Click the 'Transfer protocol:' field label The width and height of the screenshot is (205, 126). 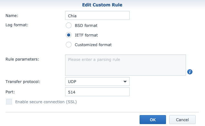[x=23, y=82]
